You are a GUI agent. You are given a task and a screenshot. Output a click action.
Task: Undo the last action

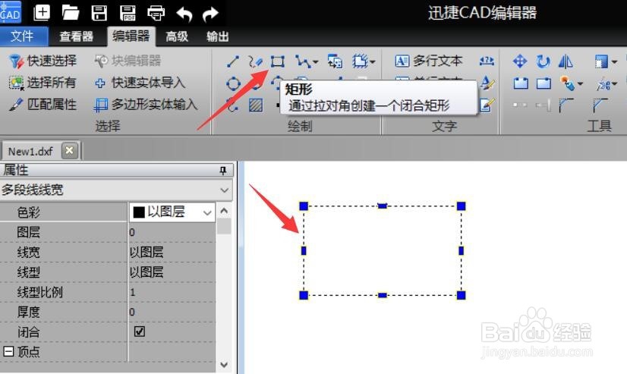(184, 14)
